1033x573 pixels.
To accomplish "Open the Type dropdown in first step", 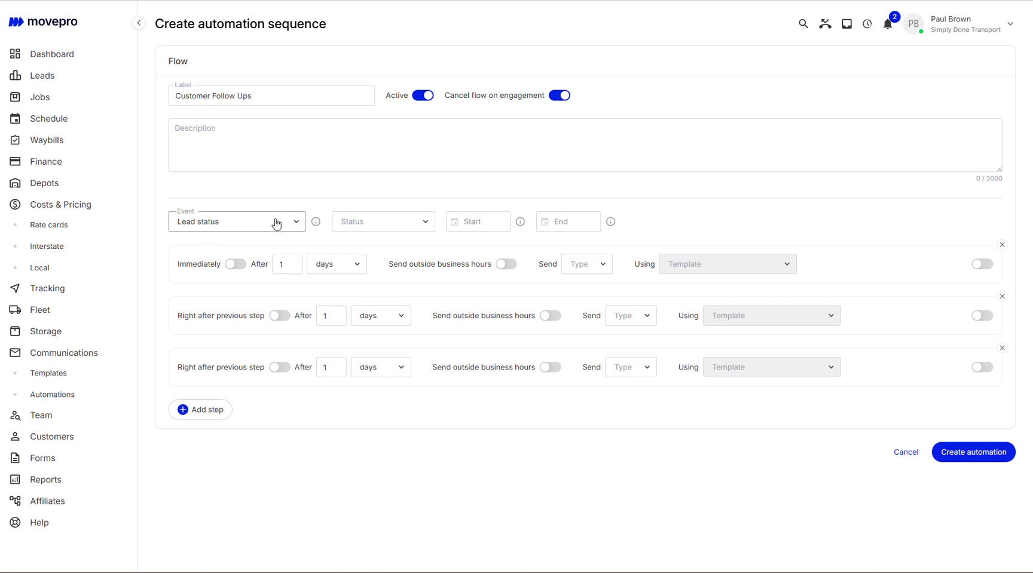I will point(587,264).
